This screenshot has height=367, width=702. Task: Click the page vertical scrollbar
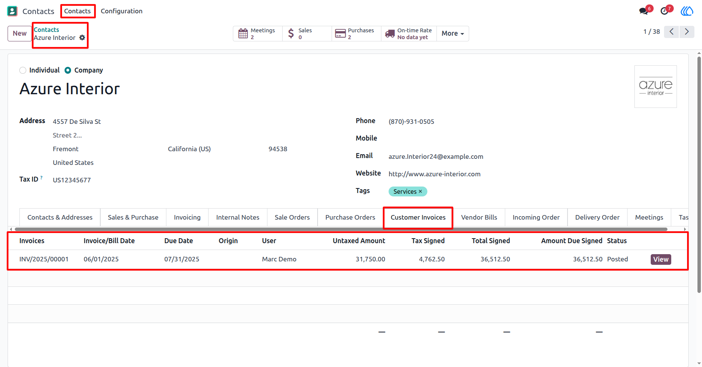click(x=699, y=175)
